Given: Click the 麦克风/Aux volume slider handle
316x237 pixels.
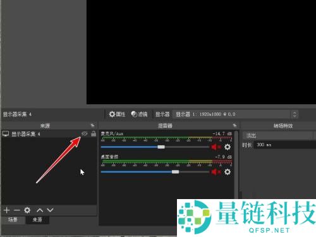Looking at the screenshot, I should tap(161, 147).
